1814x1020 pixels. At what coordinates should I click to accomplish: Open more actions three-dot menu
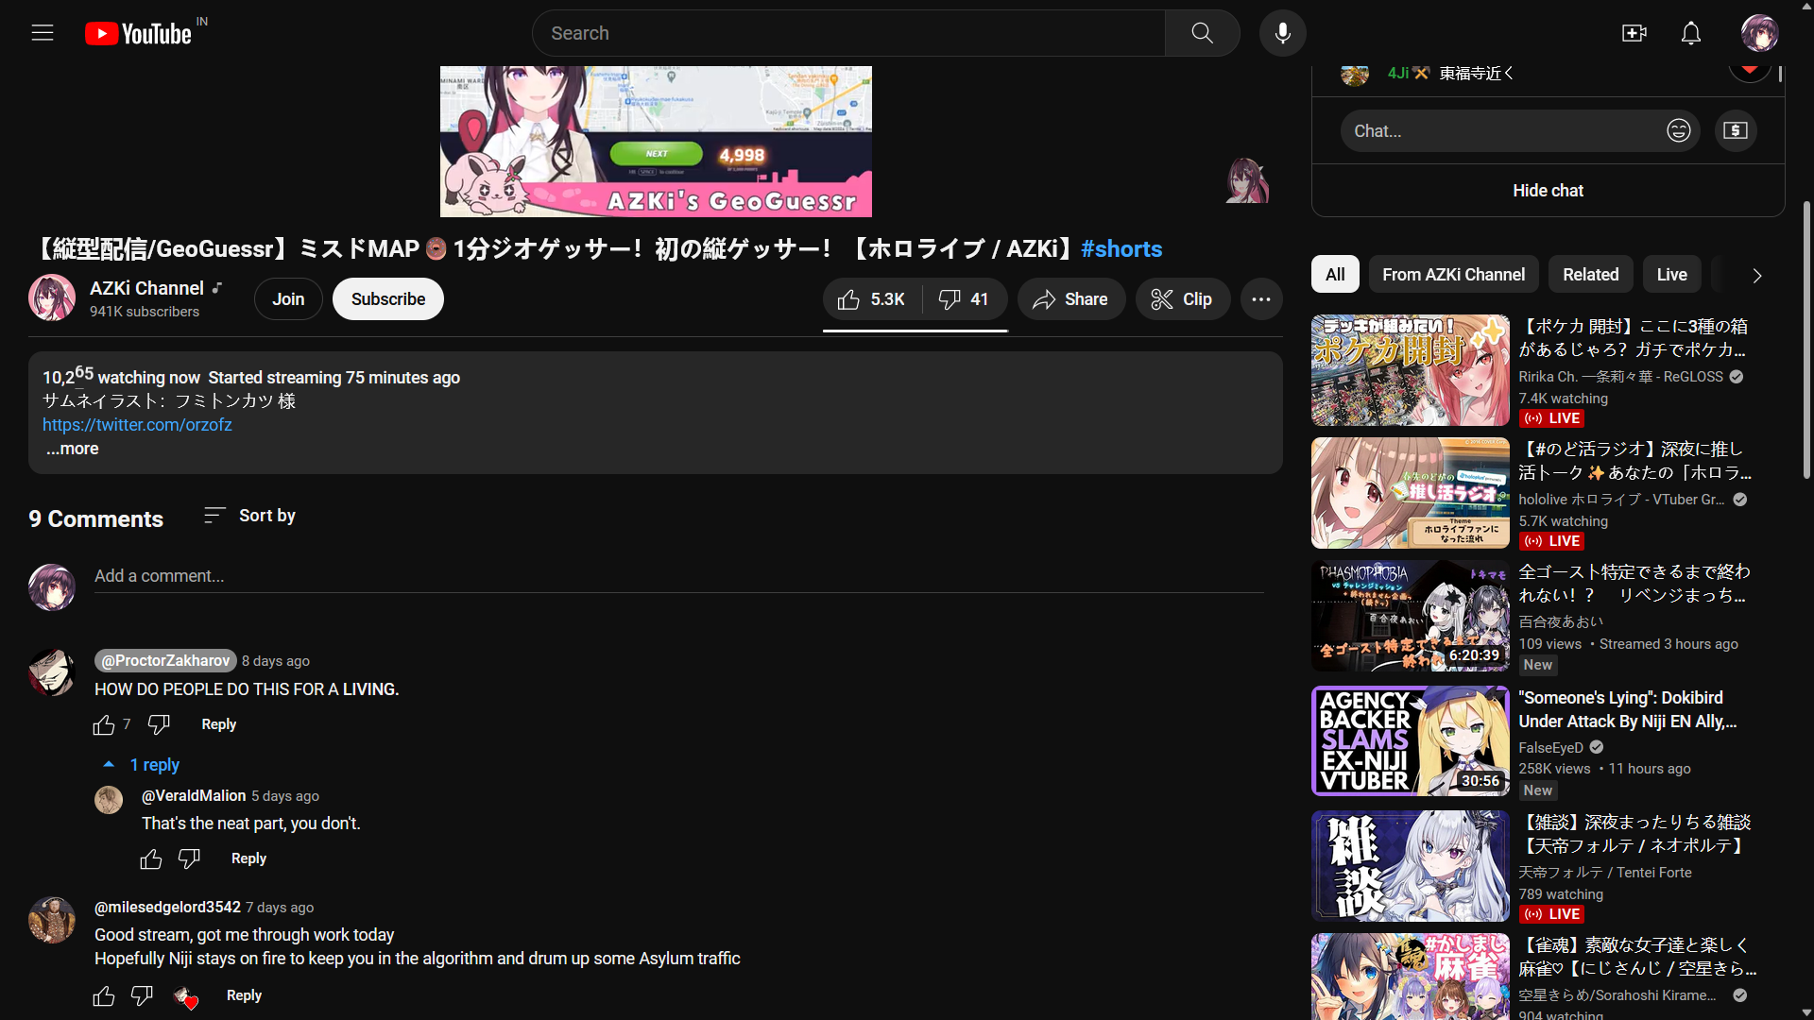point(1260,299)
